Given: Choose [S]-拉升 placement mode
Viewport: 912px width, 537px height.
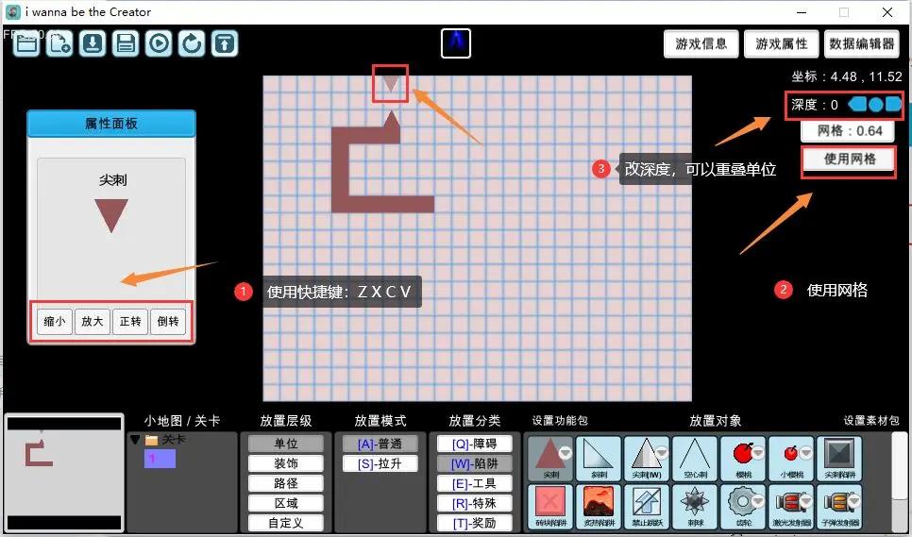Looking at the screenshot, I should click(380, 463).
